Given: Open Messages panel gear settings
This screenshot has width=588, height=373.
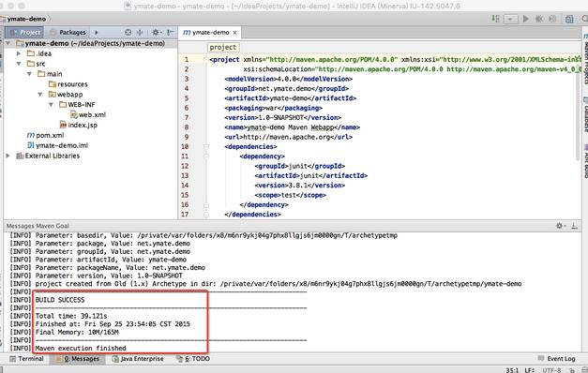Looking at the screenshot, I should (x=560, y=226).
